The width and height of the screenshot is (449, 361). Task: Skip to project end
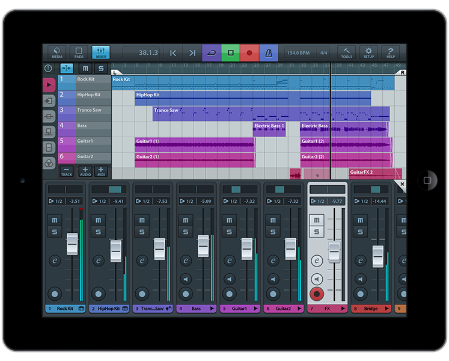(192, 53)
